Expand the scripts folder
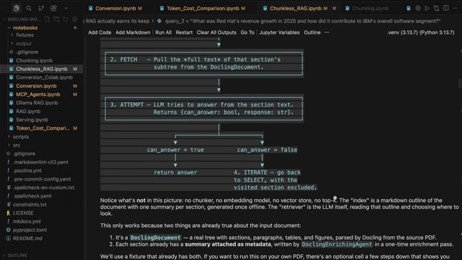 (21, 137)
